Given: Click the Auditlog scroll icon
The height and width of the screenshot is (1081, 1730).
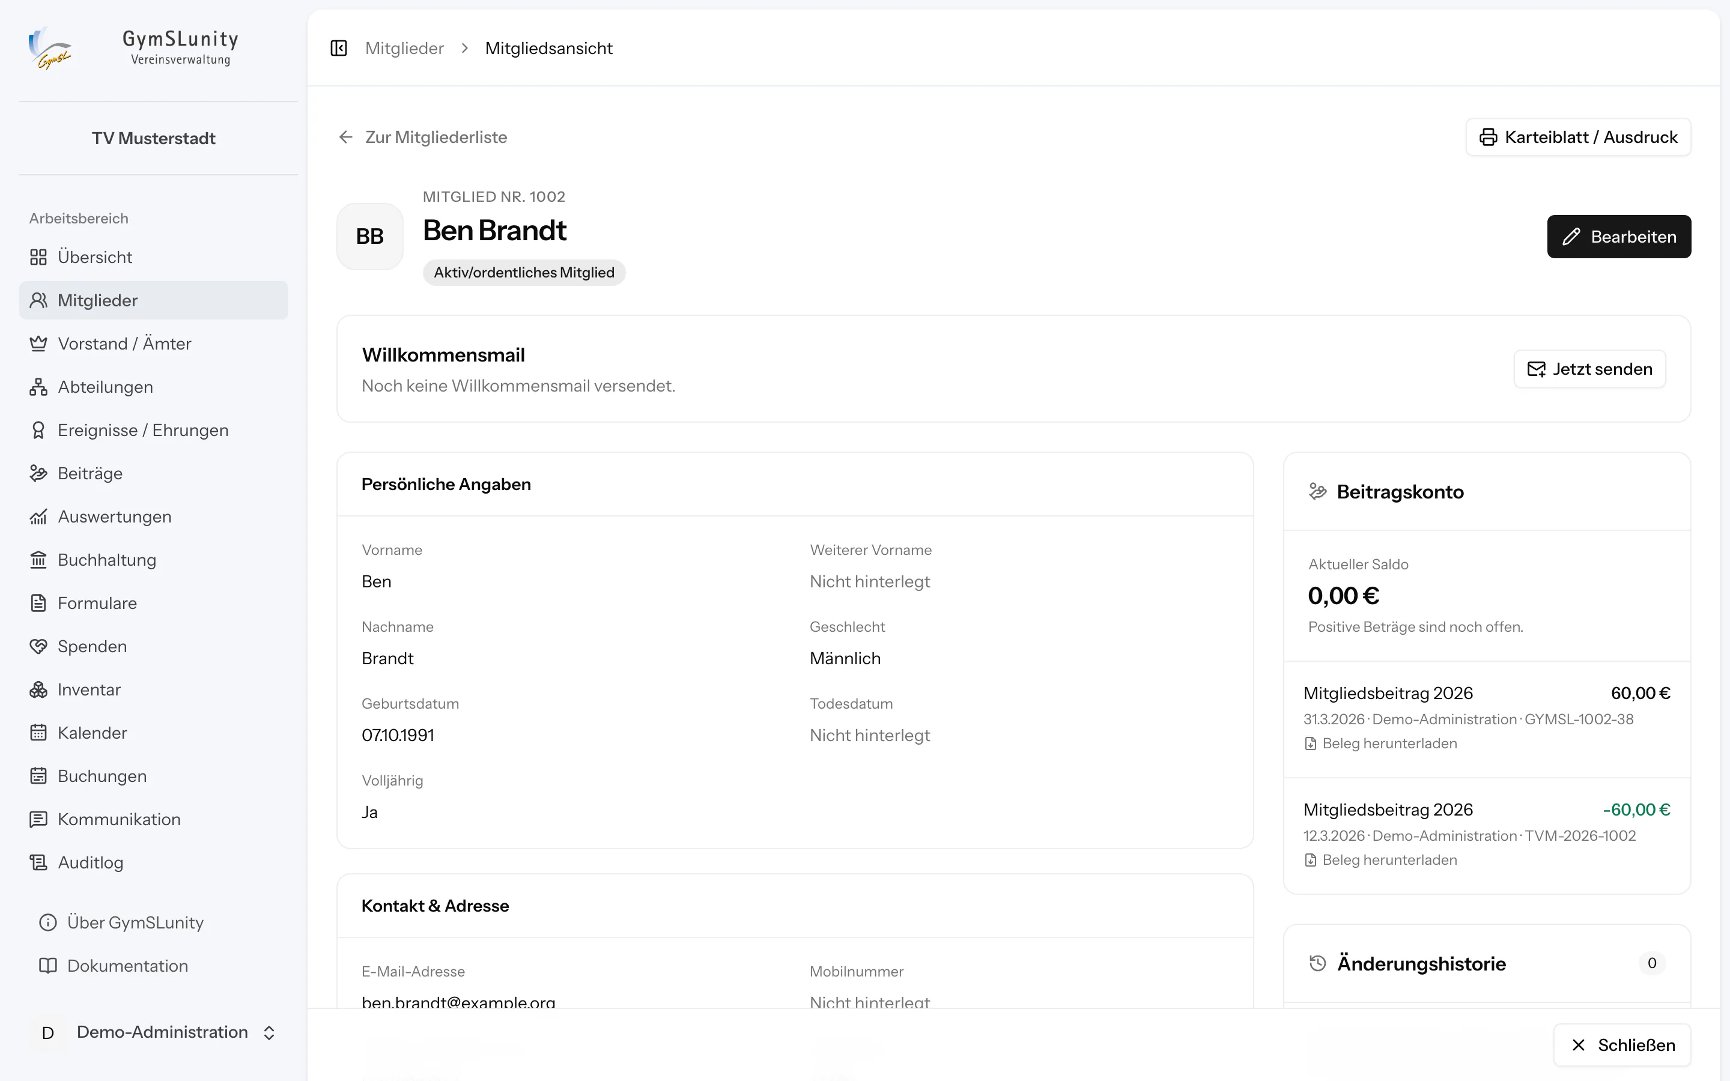Looking at the screenshot, I should tap(38, 863).
